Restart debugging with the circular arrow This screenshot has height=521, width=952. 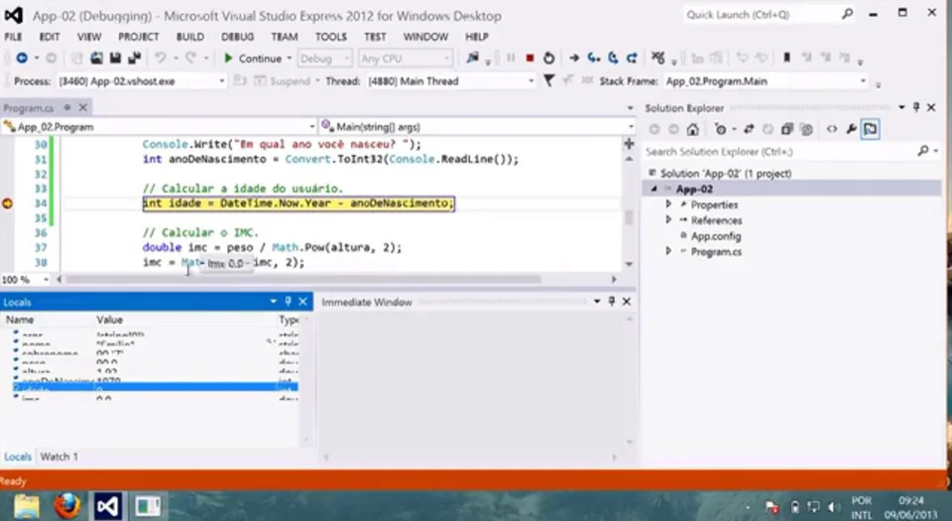click(x=548, y=59)
